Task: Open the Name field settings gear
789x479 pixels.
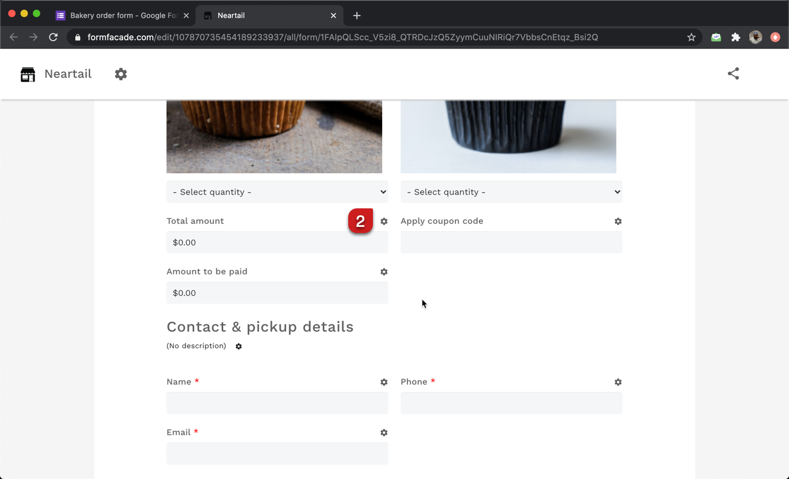Action: click(384, 382)
